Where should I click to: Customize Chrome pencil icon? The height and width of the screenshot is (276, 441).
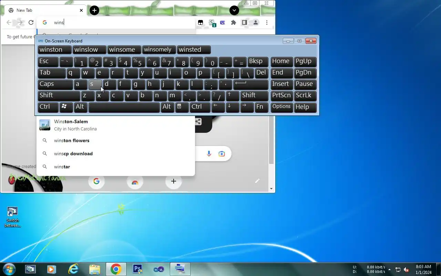pos(257,181)
